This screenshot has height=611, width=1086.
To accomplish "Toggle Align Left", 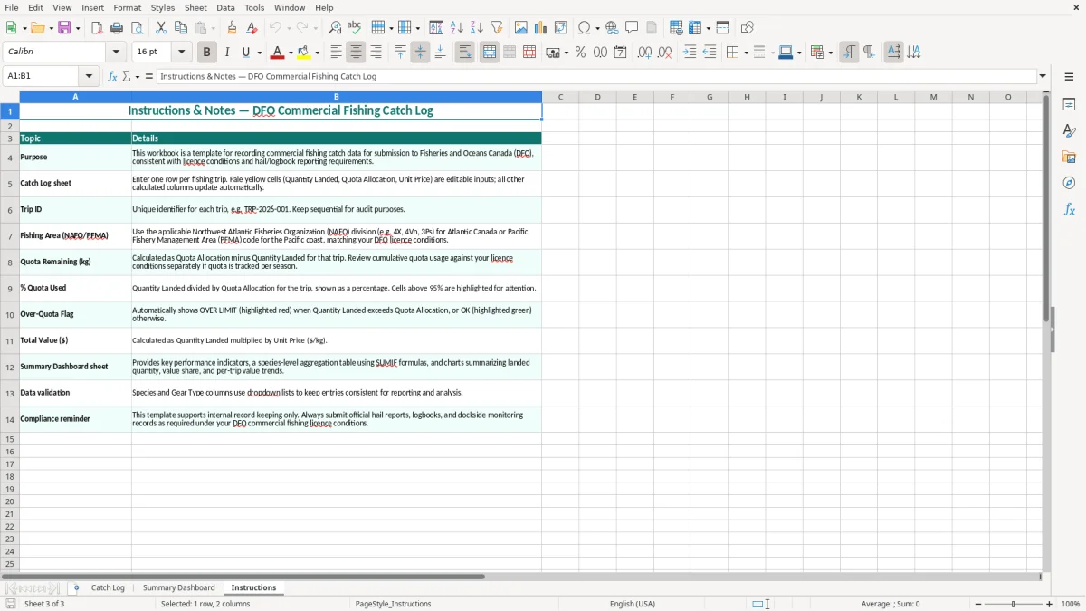I will point(336,53).
